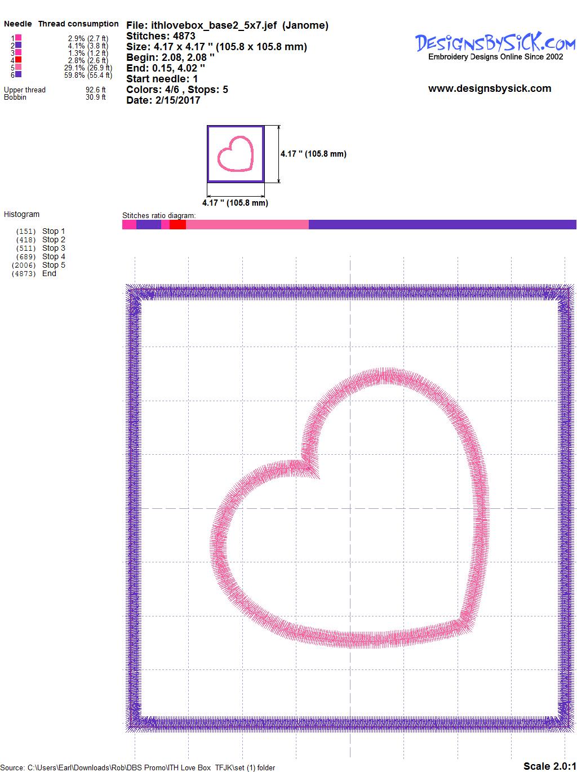Choose the needle 5 light pink swatch

pos(19,67)
